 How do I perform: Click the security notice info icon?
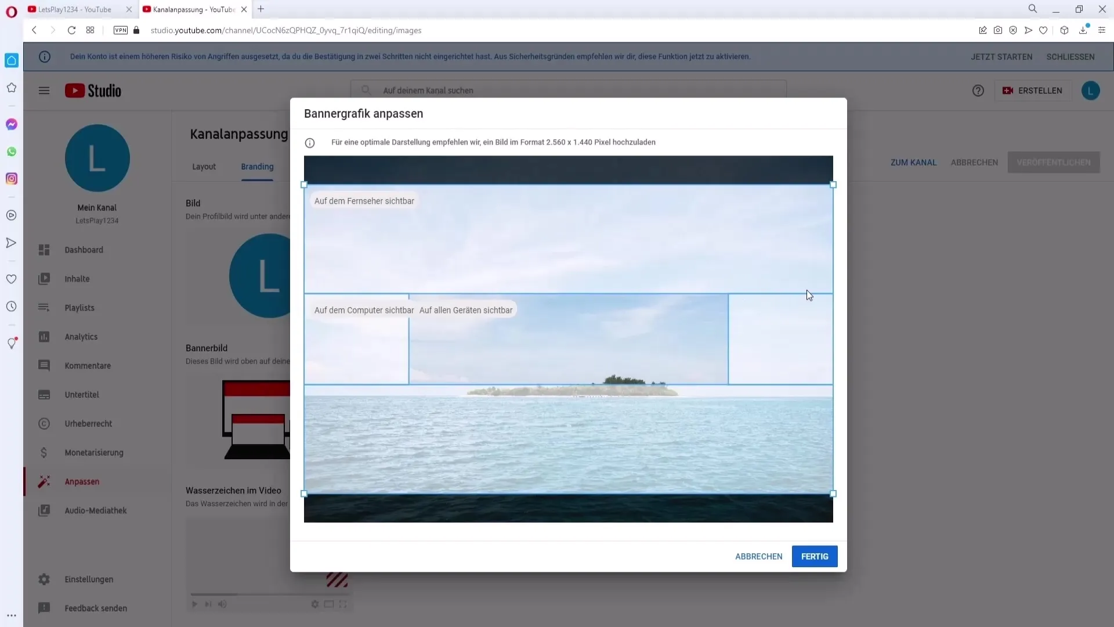tap(45, 57)
